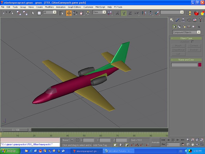The width and height of the screenshot is (205, 154).
Task: Open the Hierarchy panel tab
Action: pos(183,20)
